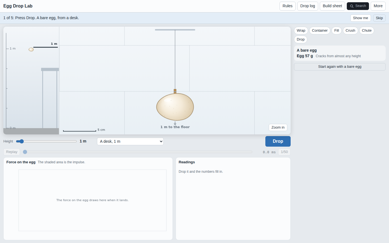The image size is (389, 243).
Task: Open the Build sheet
Action: coord(332,6)
